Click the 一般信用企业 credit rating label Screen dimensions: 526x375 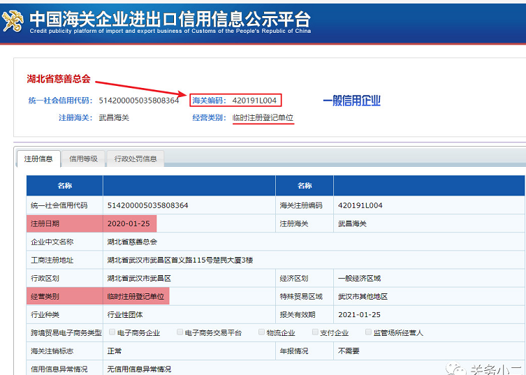[x=351, y=101]
